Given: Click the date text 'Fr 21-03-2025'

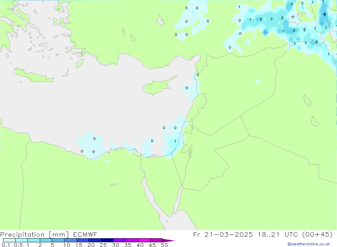Looking at the screenshot, I should click(x=223, y=234).
